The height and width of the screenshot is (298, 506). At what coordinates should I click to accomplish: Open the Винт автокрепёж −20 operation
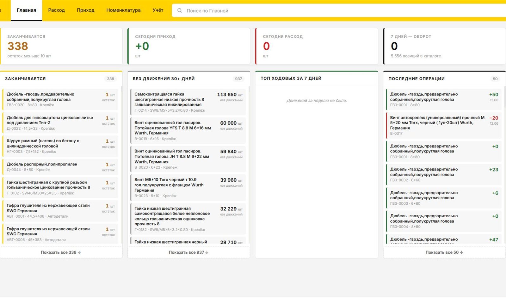[x=443, y=125]
